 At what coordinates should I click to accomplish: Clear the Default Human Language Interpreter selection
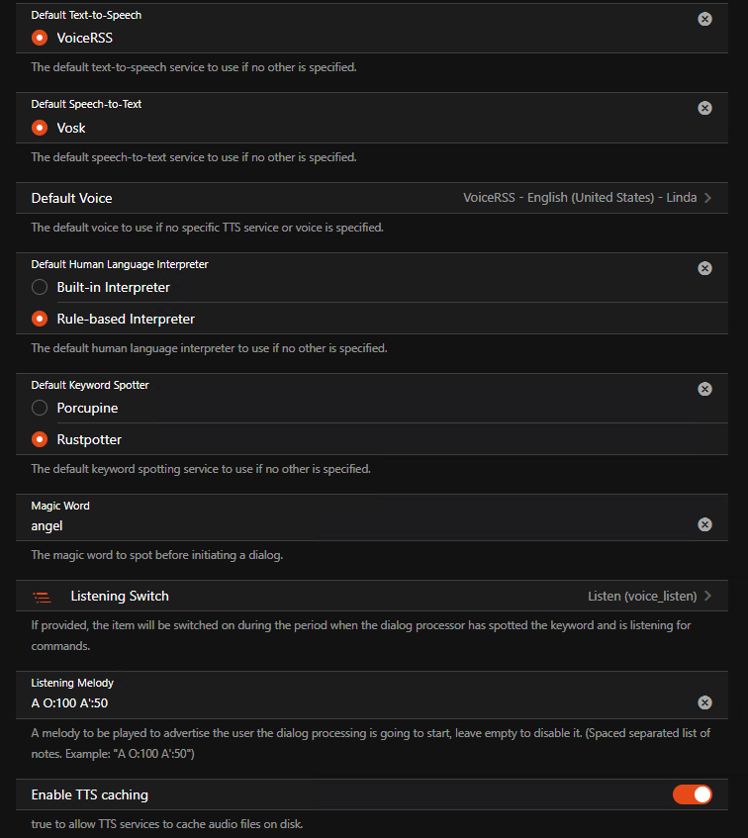point(704,268)
